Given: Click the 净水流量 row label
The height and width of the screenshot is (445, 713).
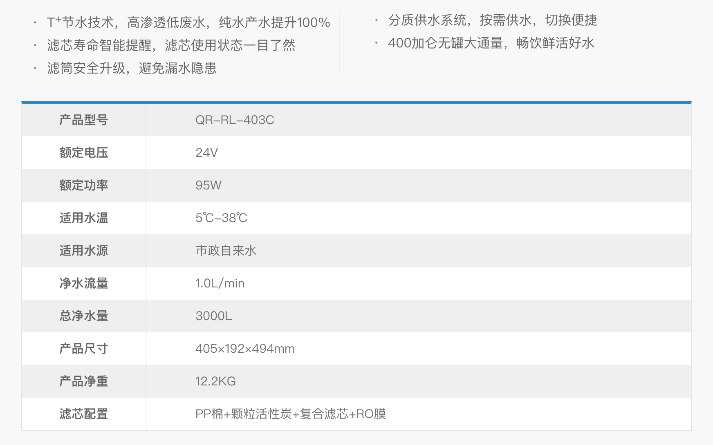Looking at the screenshot, I should [x=83, y=283].
